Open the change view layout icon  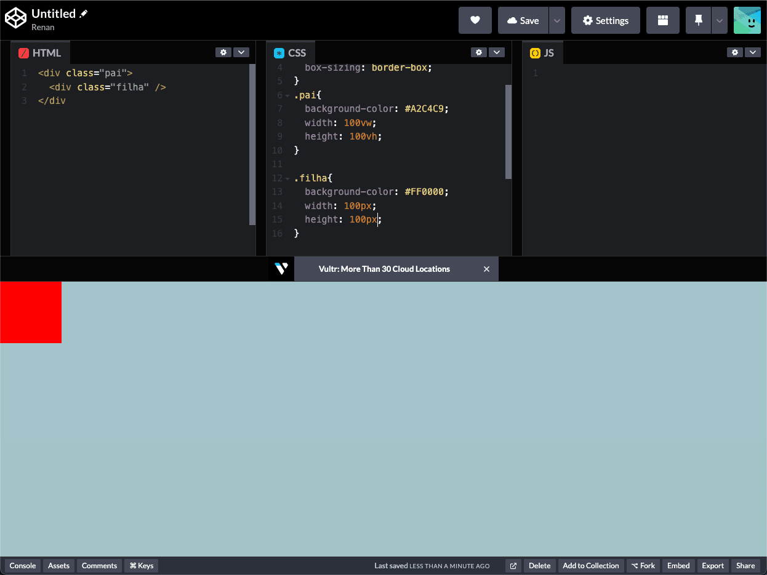pyautogui.click(x=662, y=20)
